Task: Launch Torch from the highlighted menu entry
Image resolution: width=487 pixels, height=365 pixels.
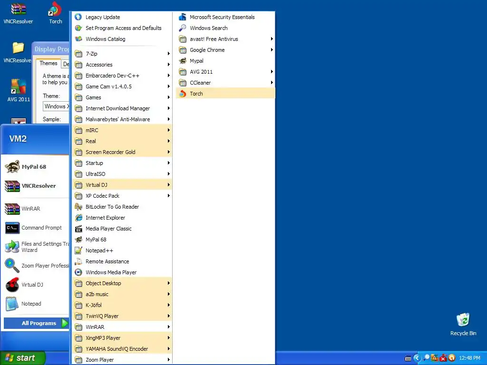Action: click(225, 94)
